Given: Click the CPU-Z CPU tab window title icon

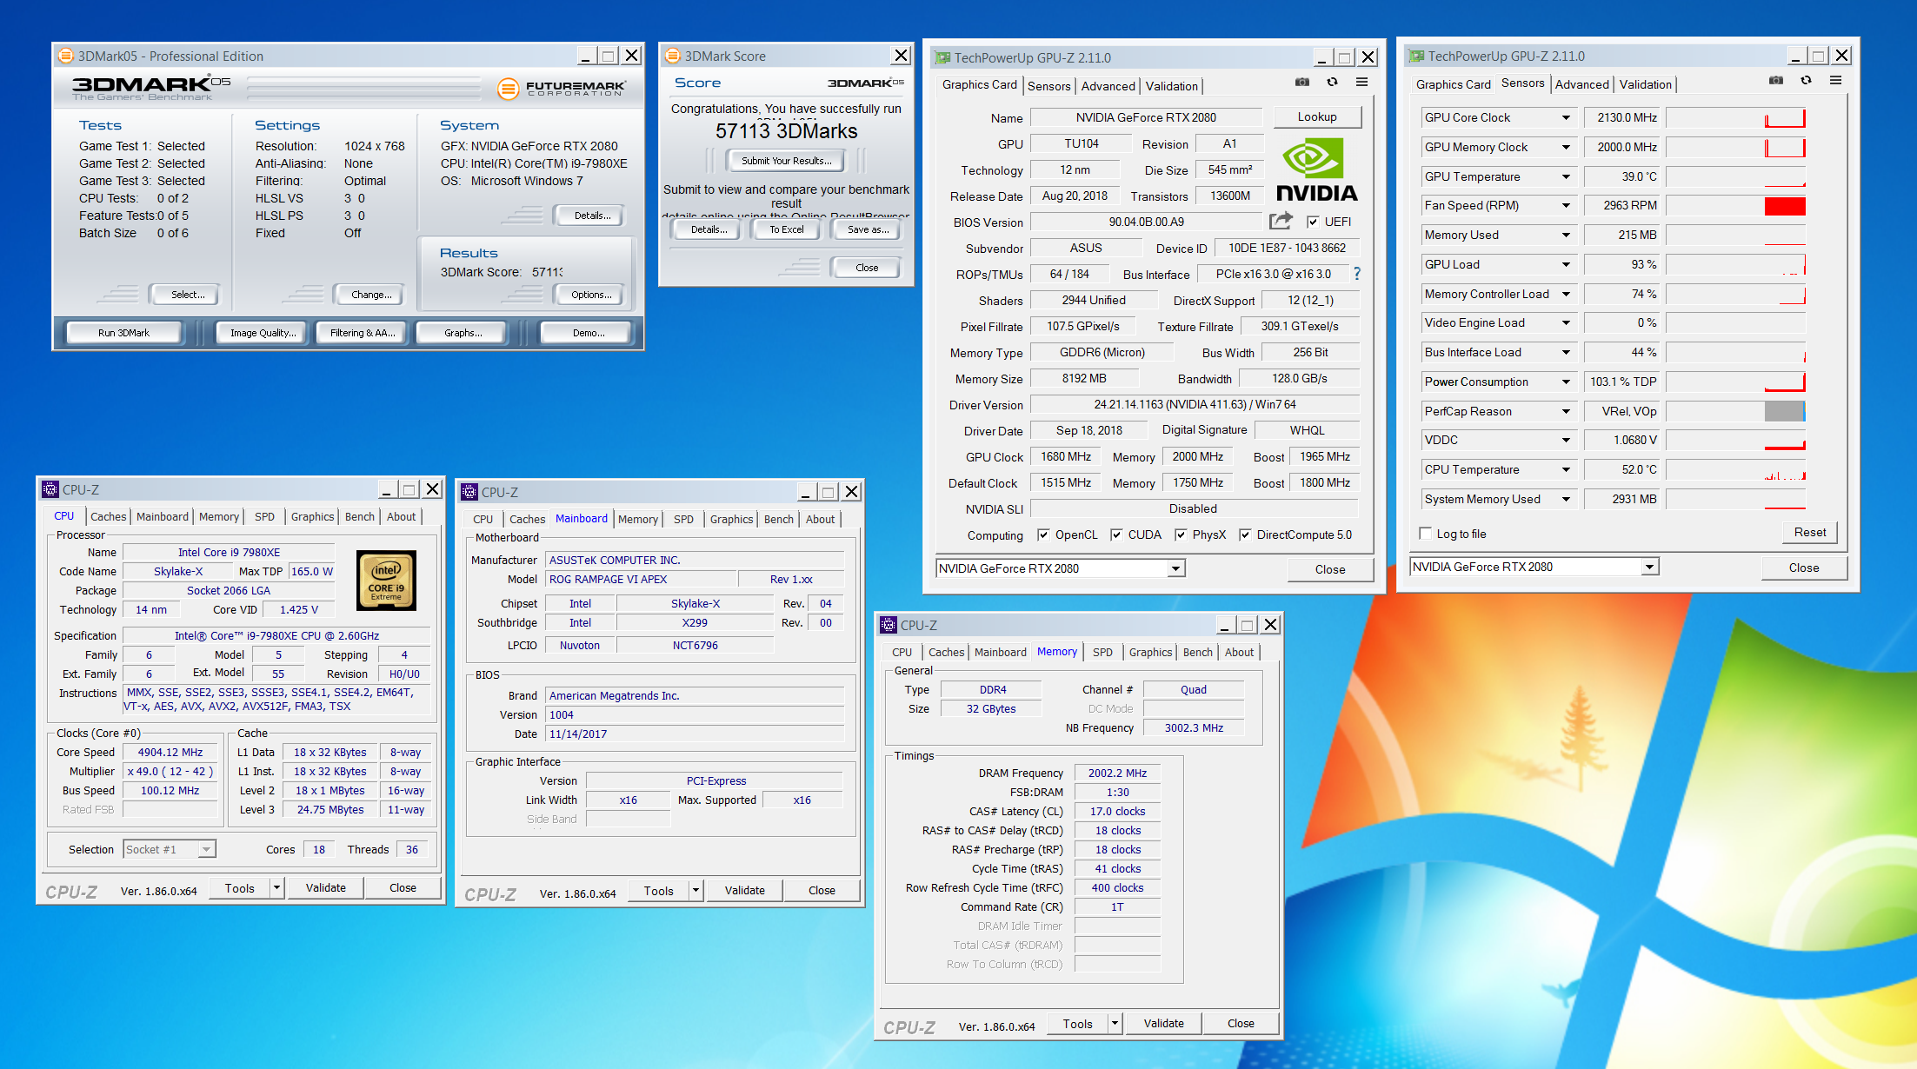Looking at the screenshot, I should tap(50, 489).
